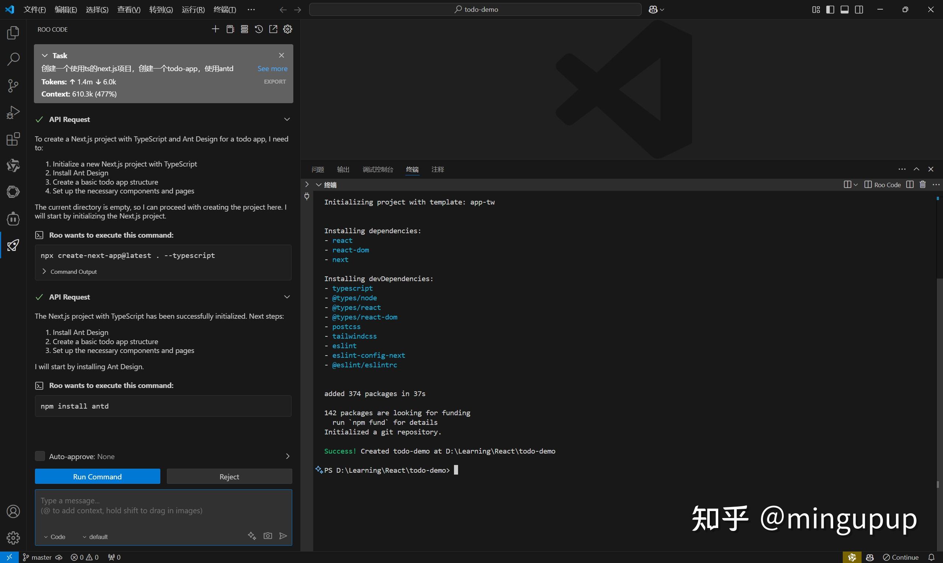943x563 pixels.
Task: Open the Search view in activity bar
Action: click(13, 59)
